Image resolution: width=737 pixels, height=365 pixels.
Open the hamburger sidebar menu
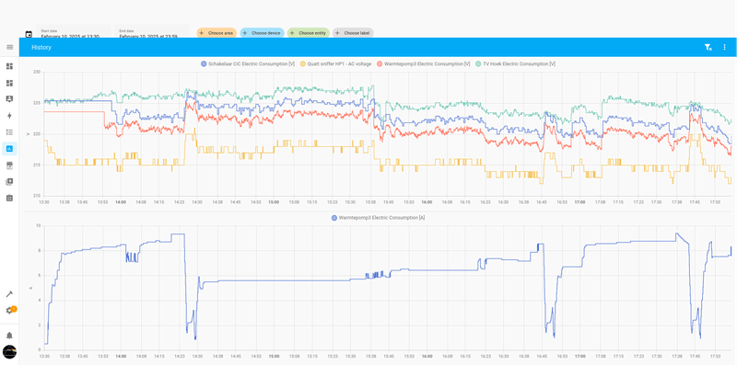[9, 47]
